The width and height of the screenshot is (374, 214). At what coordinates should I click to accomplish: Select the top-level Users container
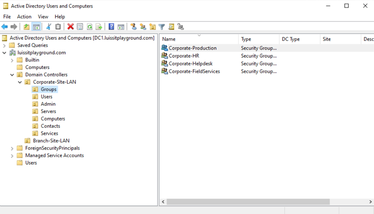[31, 163]
